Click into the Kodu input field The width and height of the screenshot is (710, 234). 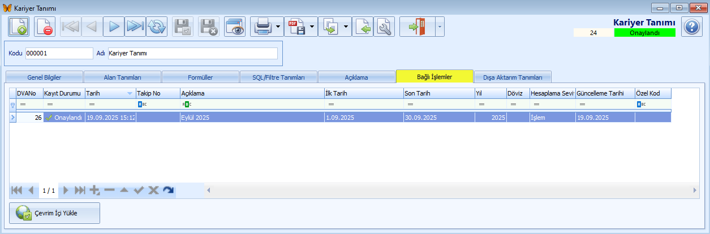[59, 53]
